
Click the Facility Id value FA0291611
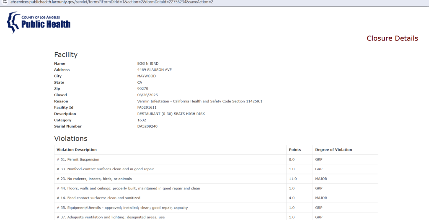click(x=147, y=107)
